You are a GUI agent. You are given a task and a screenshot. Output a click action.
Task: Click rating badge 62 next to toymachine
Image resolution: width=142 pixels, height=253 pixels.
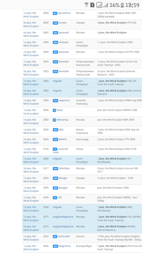(55, 13)
